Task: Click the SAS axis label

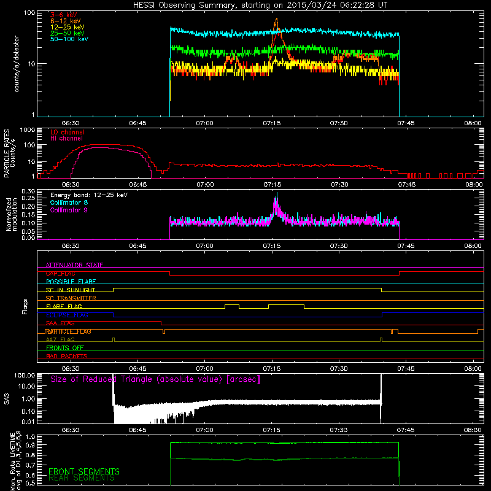Action: (x=6, y=399)
